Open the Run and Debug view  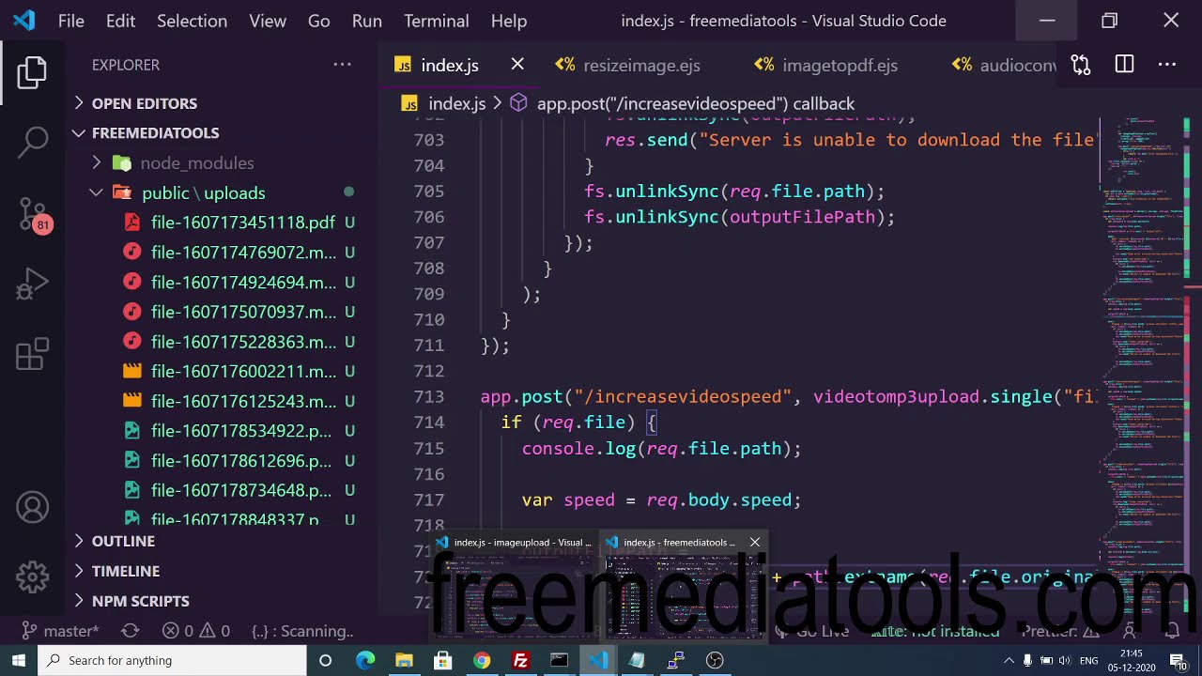click(x=33, y=284)
